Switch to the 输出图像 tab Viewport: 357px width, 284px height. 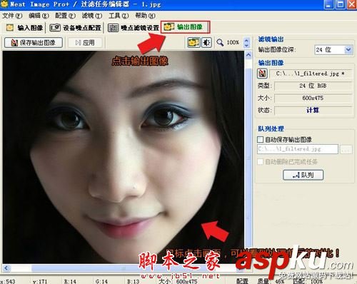coord(186,27)
